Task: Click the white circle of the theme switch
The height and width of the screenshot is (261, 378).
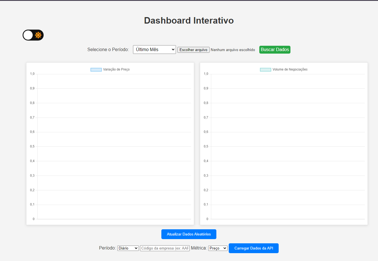Action: (28, 35)
